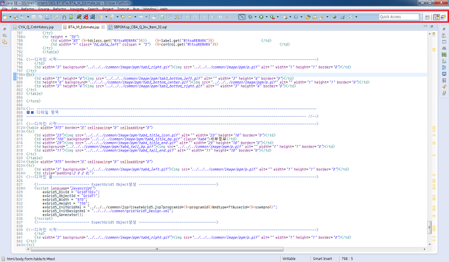Toggle Skip All Breakpoints button
The height and width of the screenshot is (262, 449).
point(242,17)
